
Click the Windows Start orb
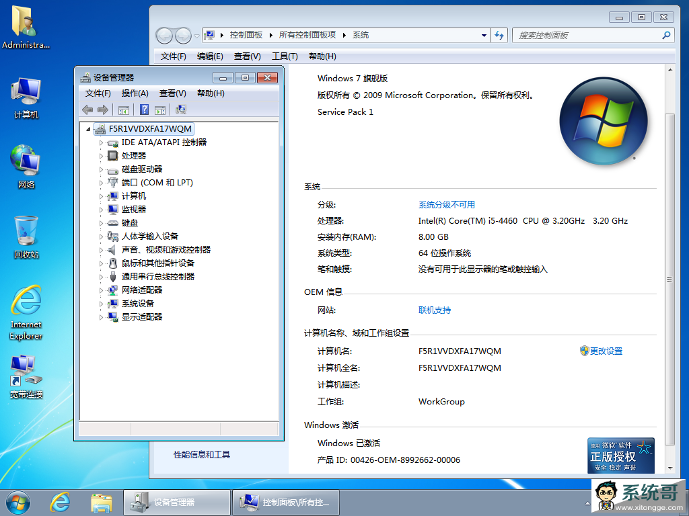[18, 503]
